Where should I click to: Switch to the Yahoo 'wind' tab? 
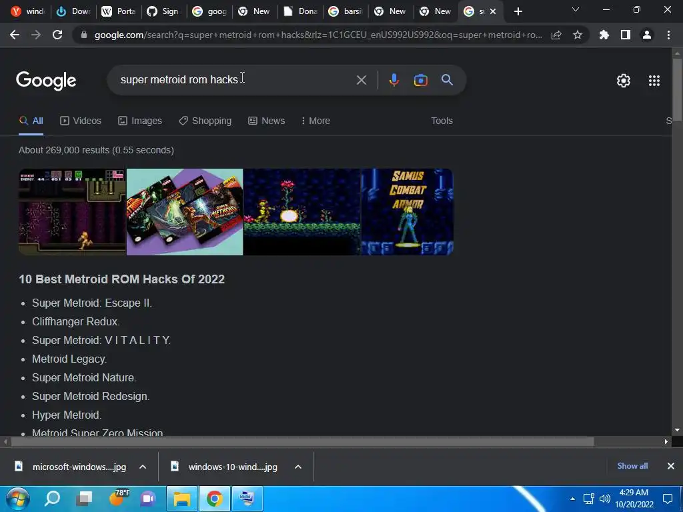(x=27, y=11)
